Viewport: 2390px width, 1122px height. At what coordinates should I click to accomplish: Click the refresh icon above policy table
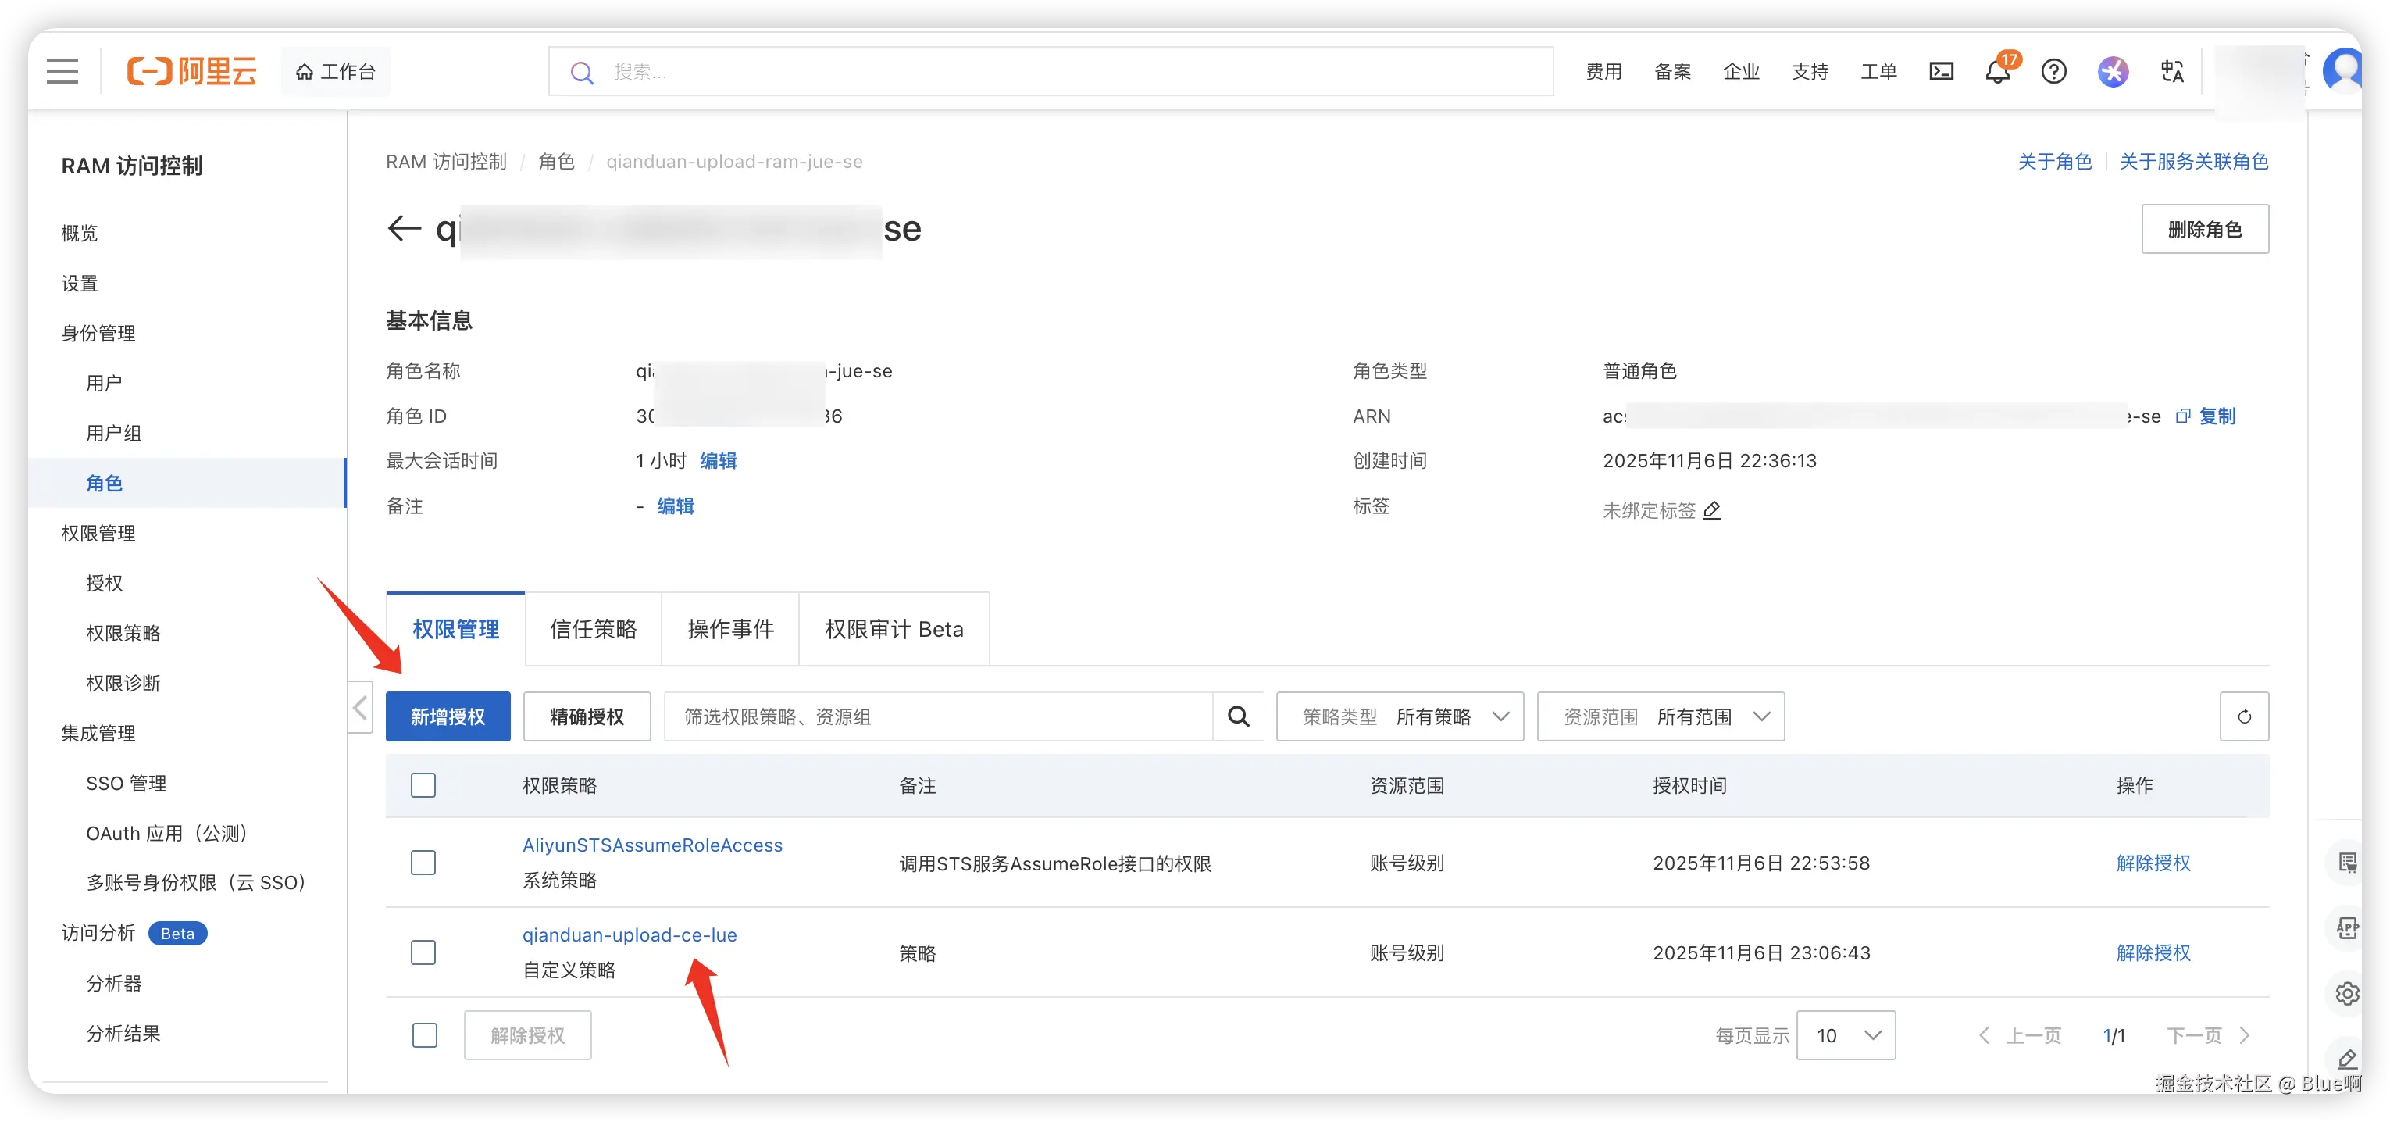pos(2243,716)
